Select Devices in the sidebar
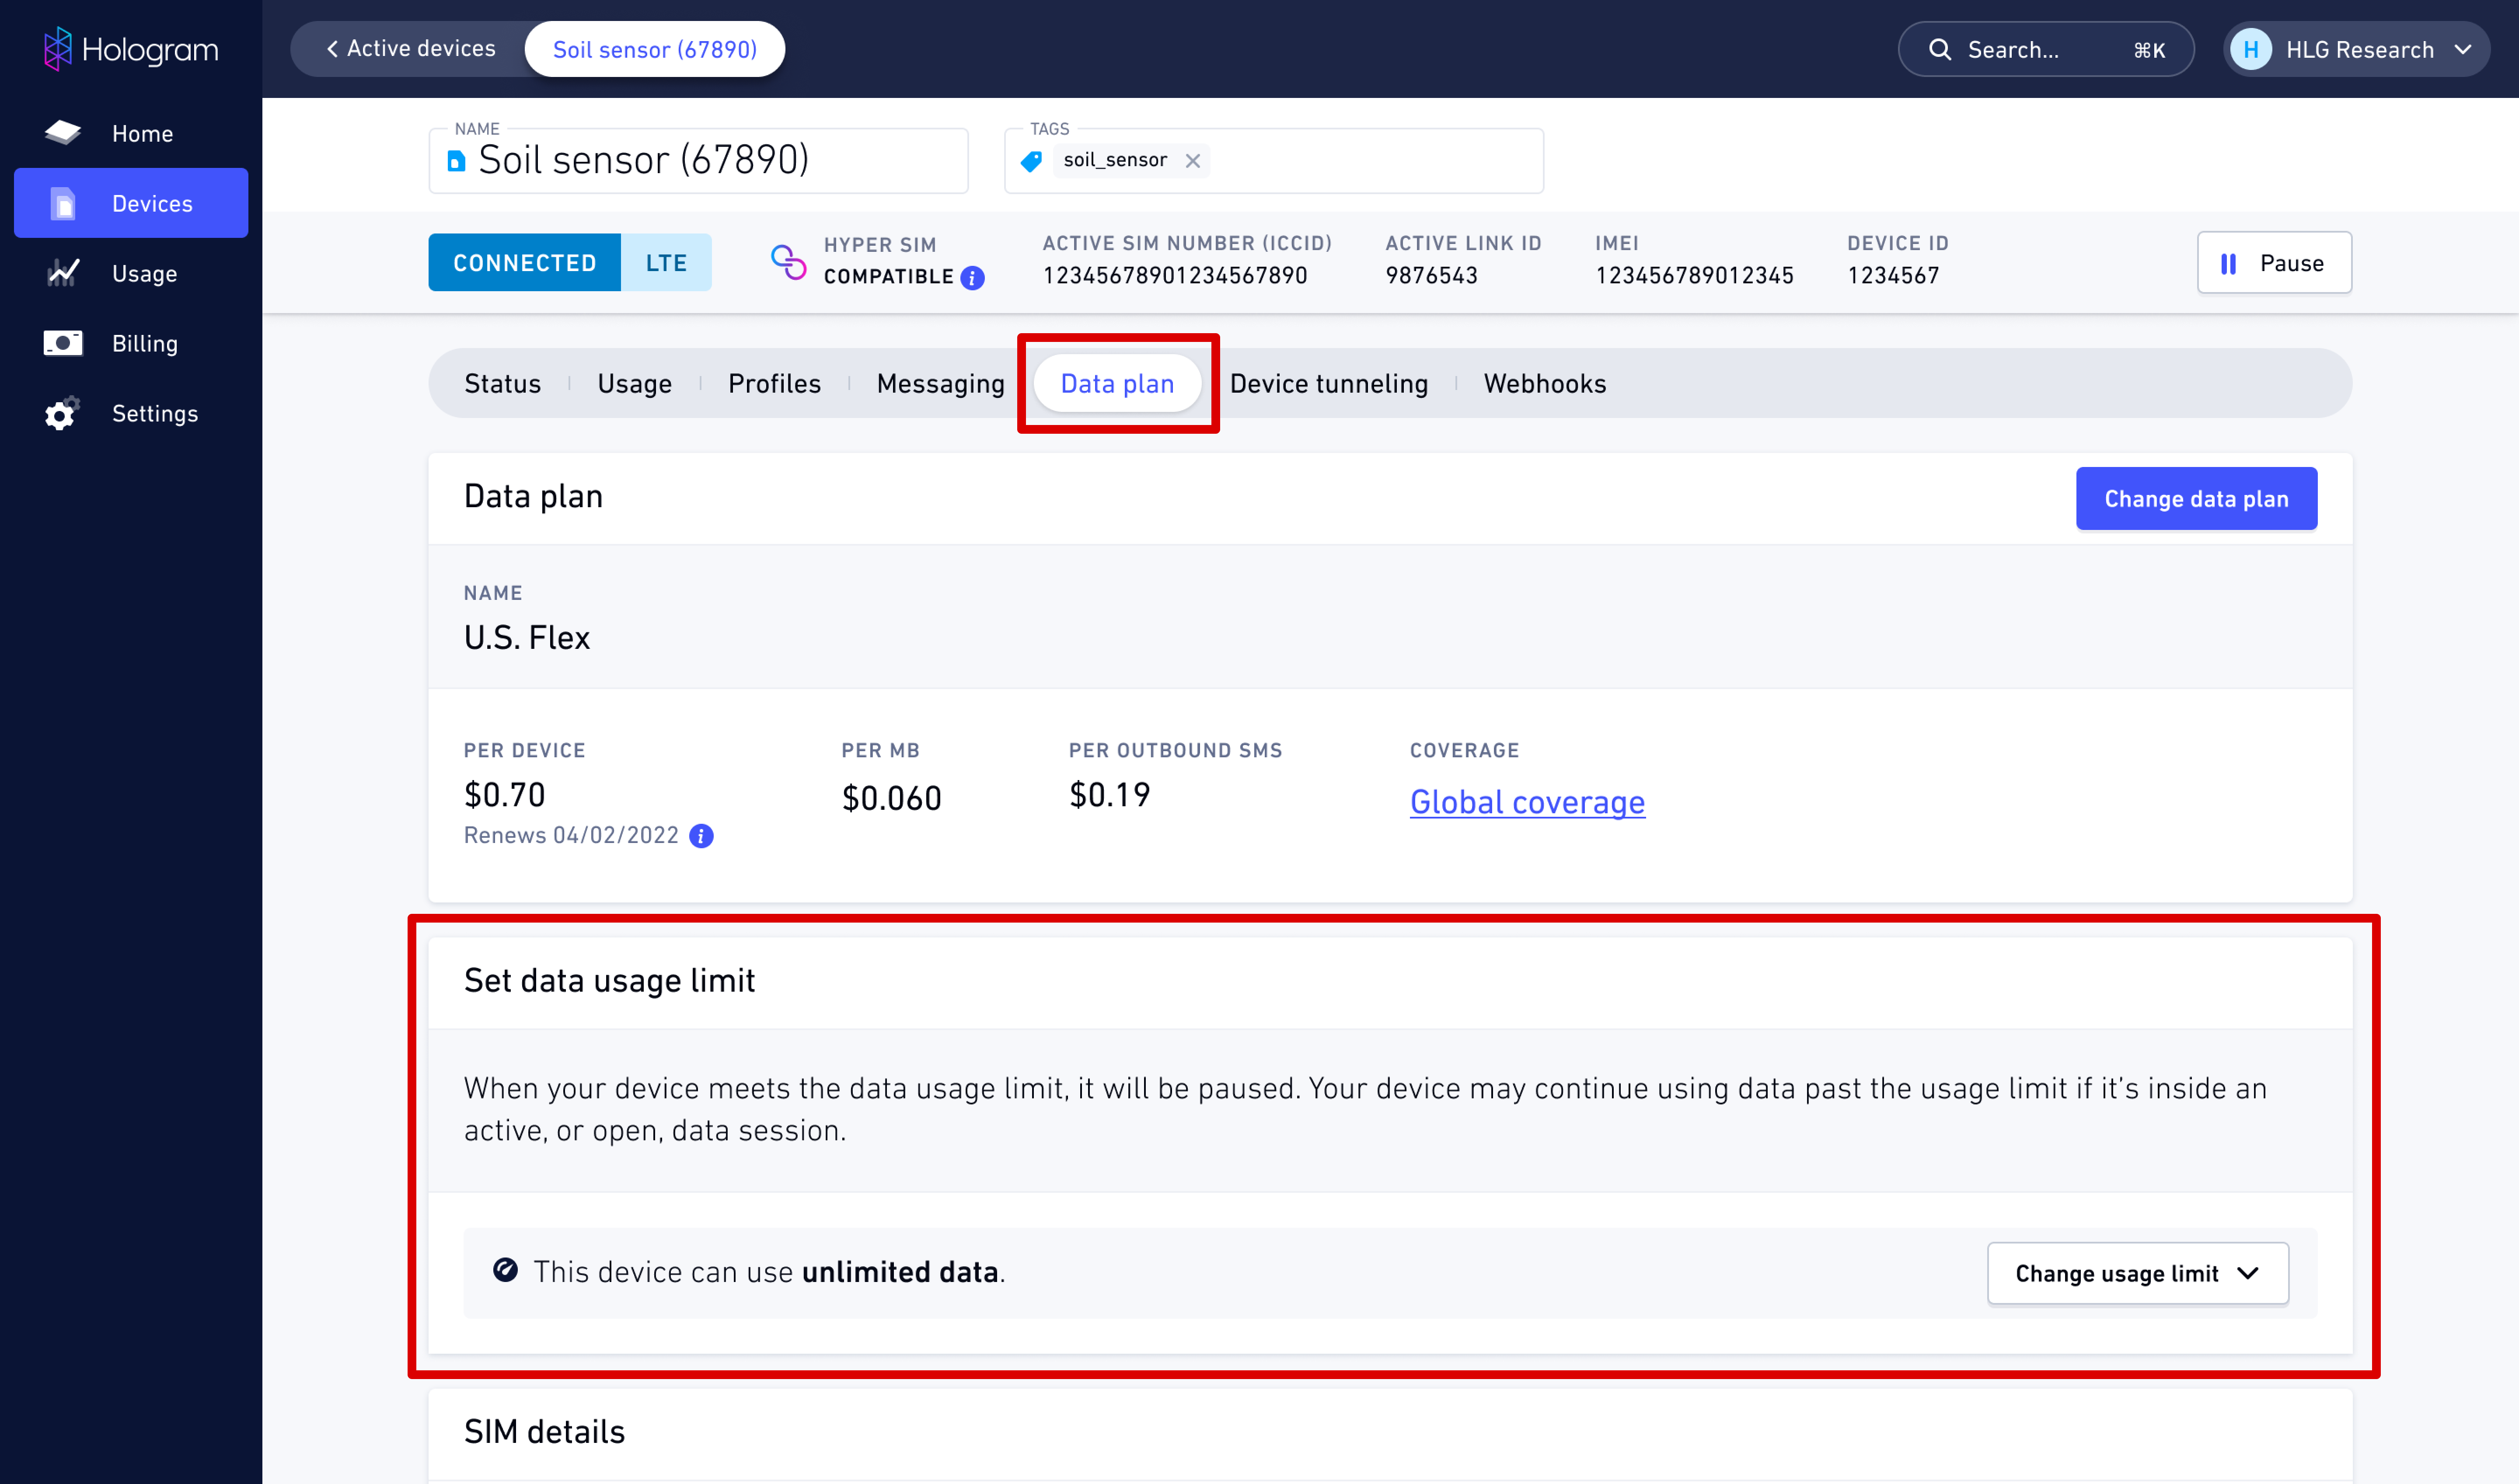Viewport: 2519px width, 1484px height. [131, 203]
